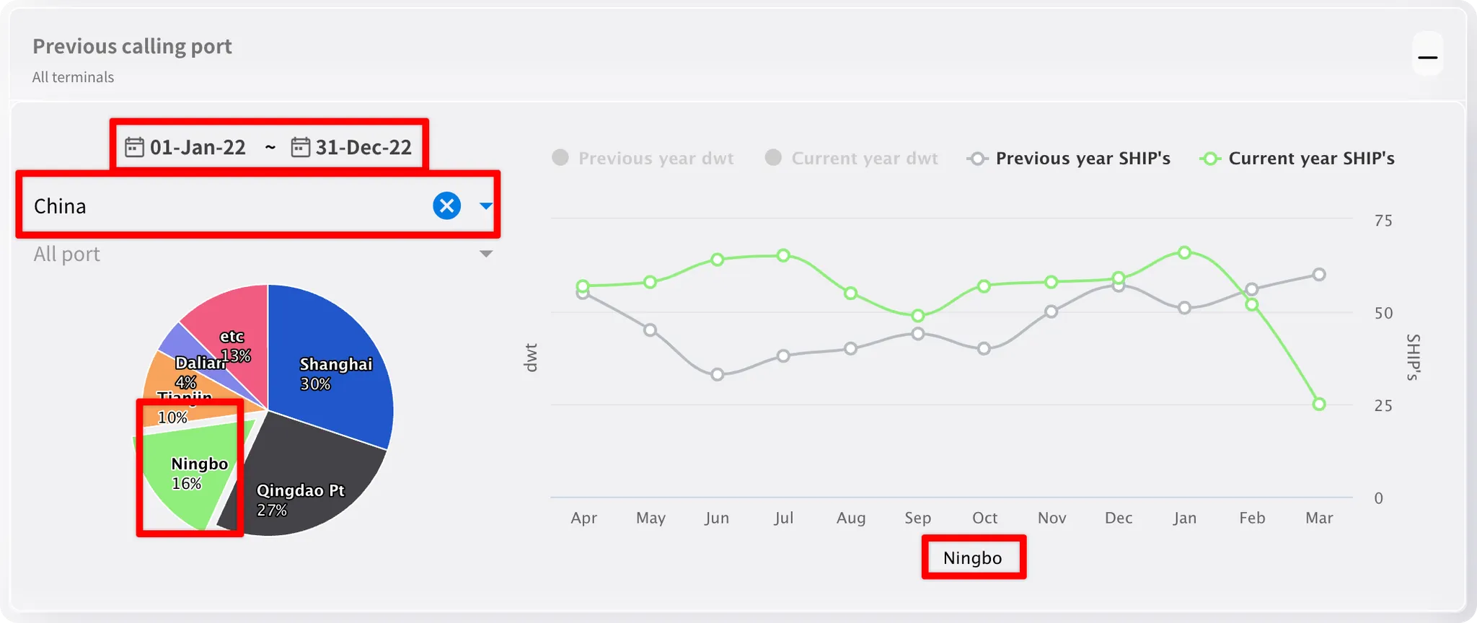
Task: Click the start date calendar icon
Action: [x=134, y=147]
